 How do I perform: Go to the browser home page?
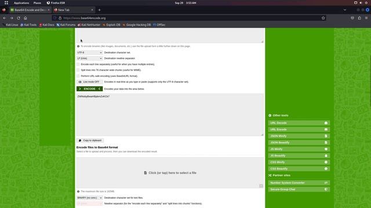point(26,18)
